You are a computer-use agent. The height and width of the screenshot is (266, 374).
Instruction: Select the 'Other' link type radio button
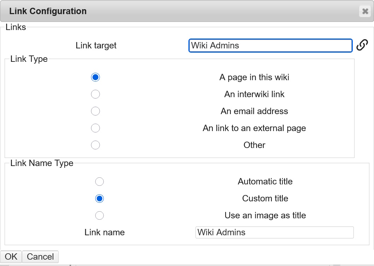(95, 145)
